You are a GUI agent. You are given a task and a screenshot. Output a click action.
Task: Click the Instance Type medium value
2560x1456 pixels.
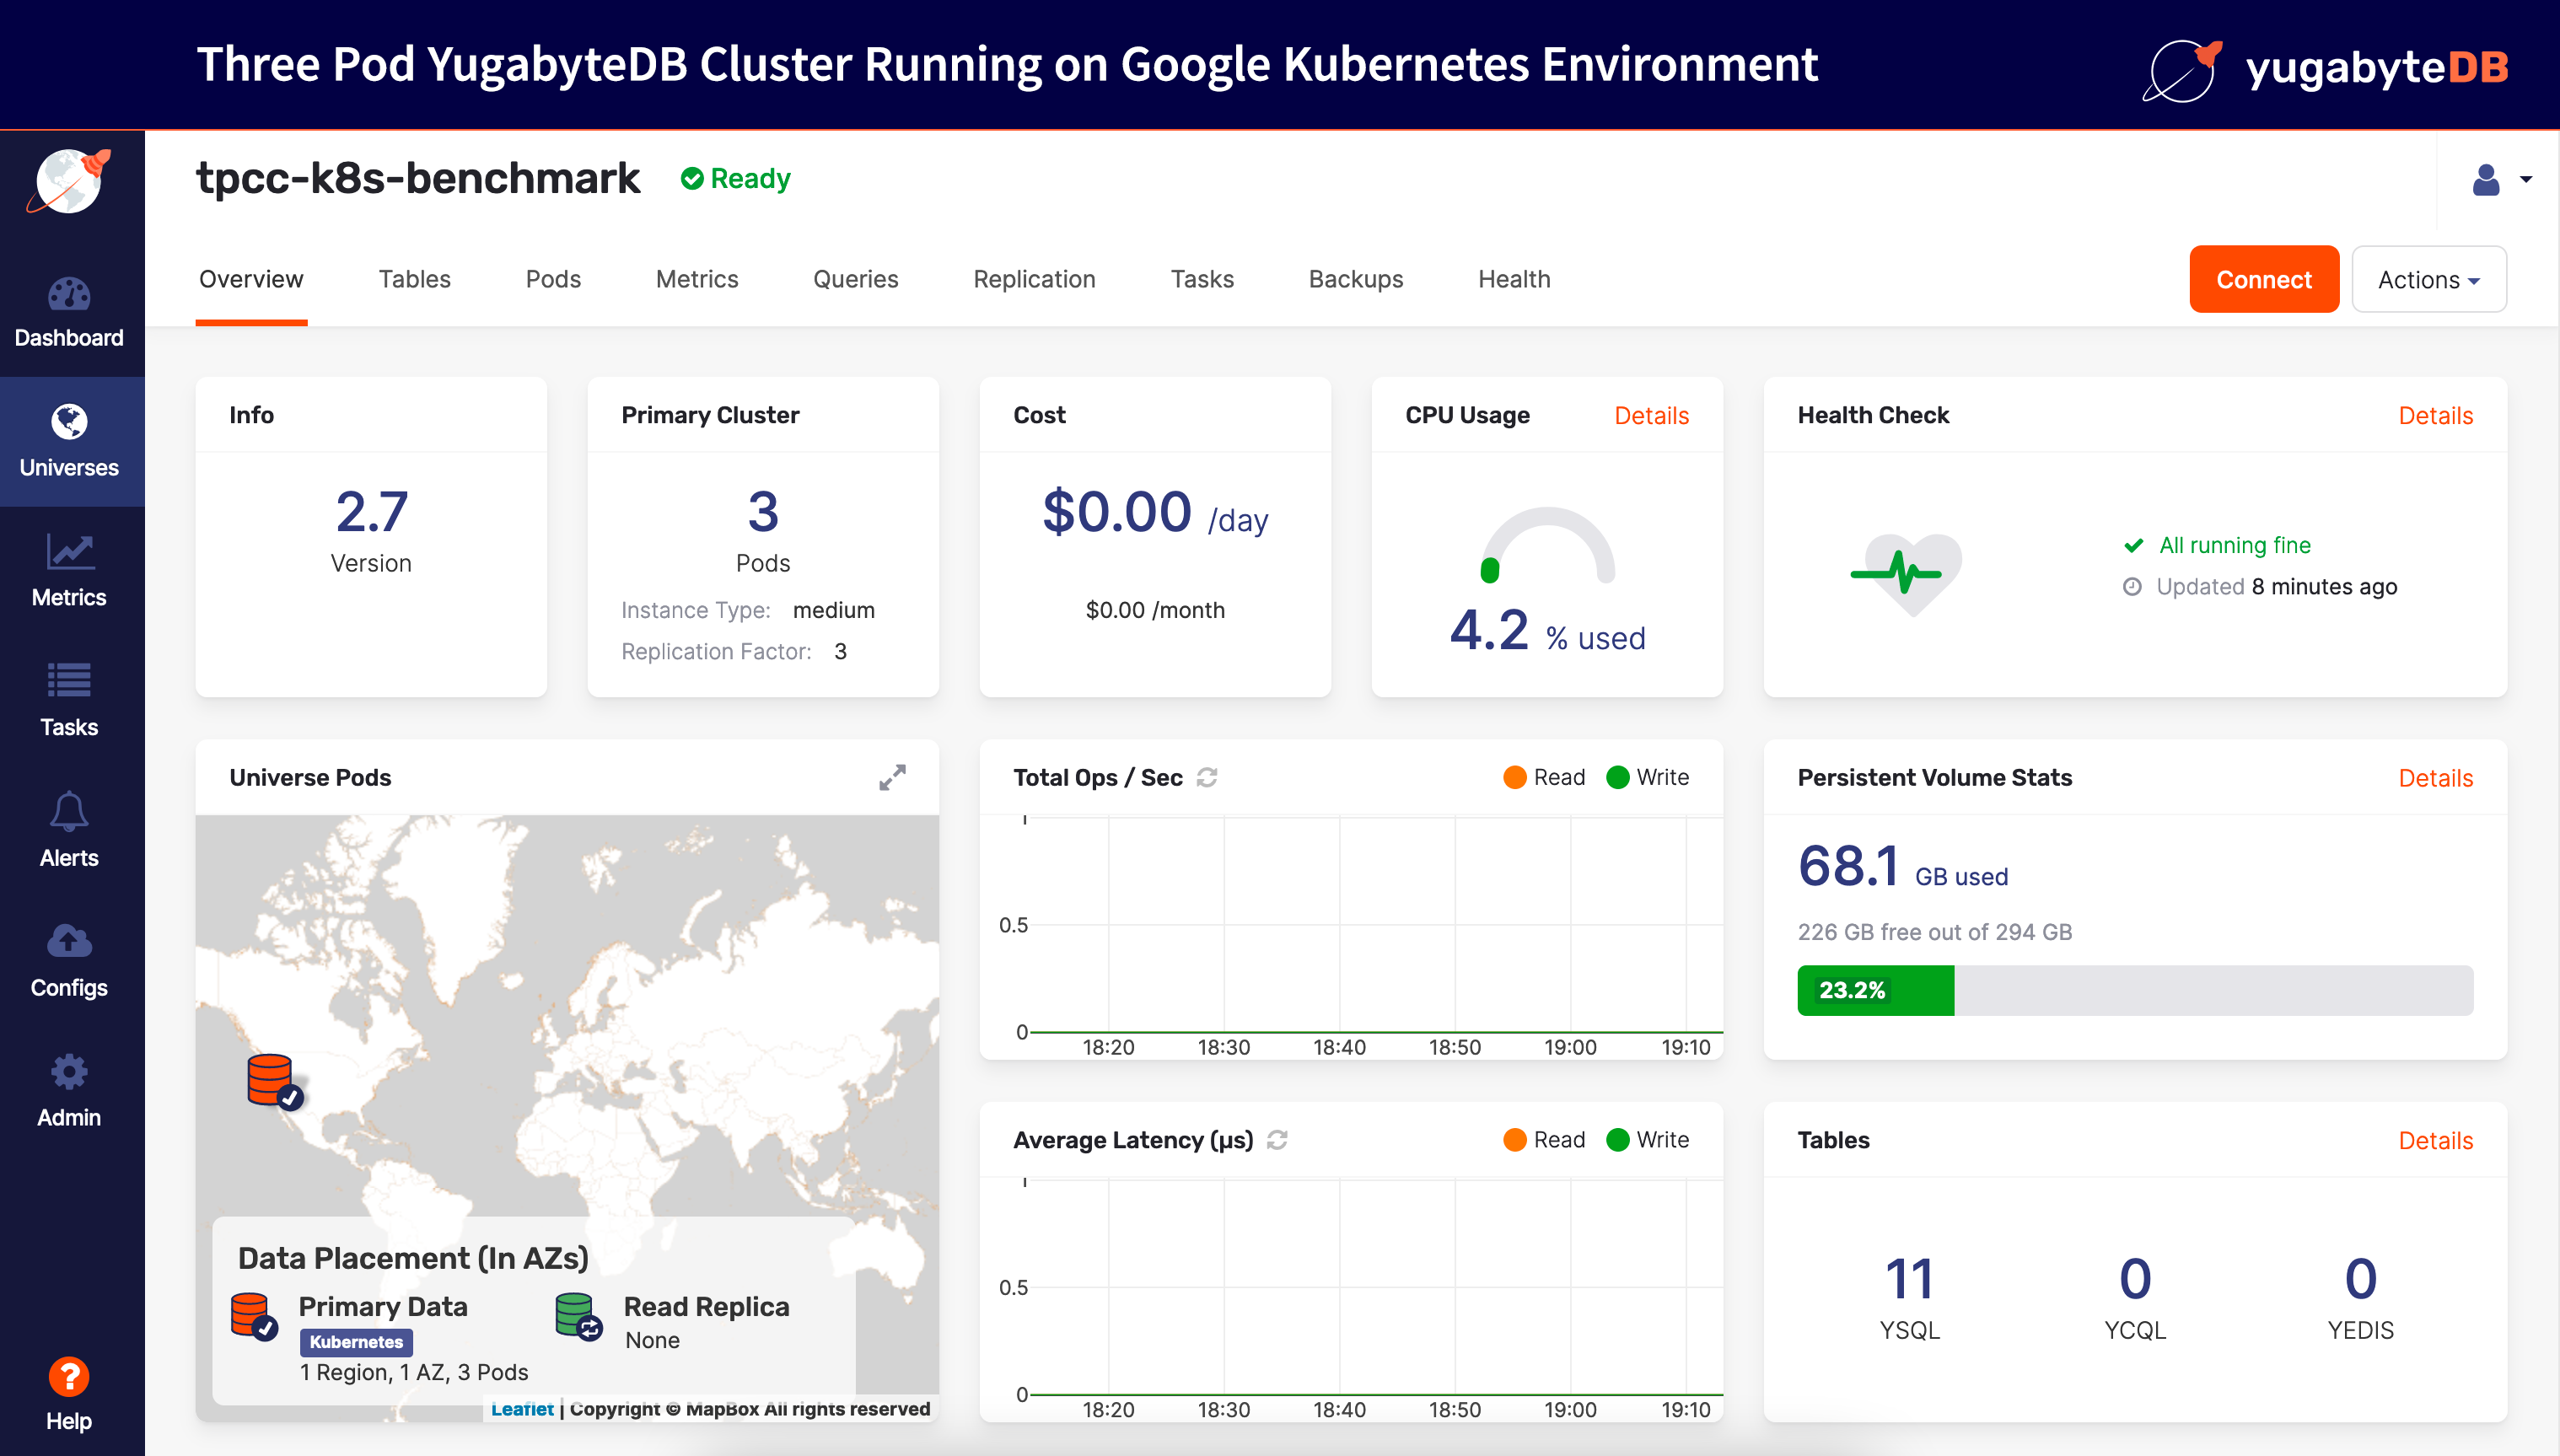click(833, 610)
